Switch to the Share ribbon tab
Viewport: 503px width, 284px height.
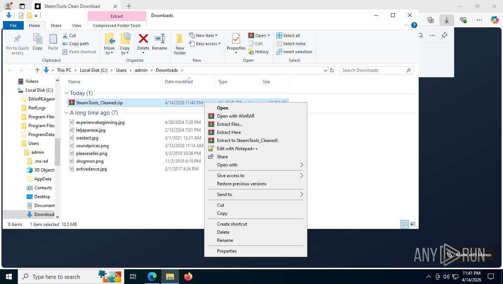[x=56, y=26]
